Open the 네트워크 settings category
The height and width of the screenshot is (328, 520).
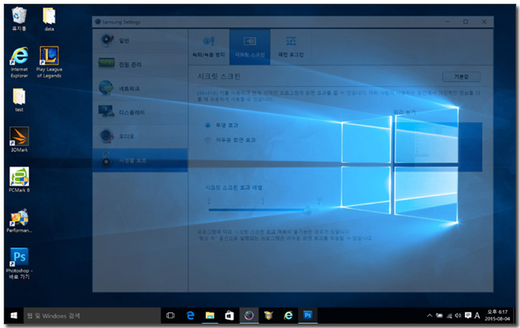140,88
